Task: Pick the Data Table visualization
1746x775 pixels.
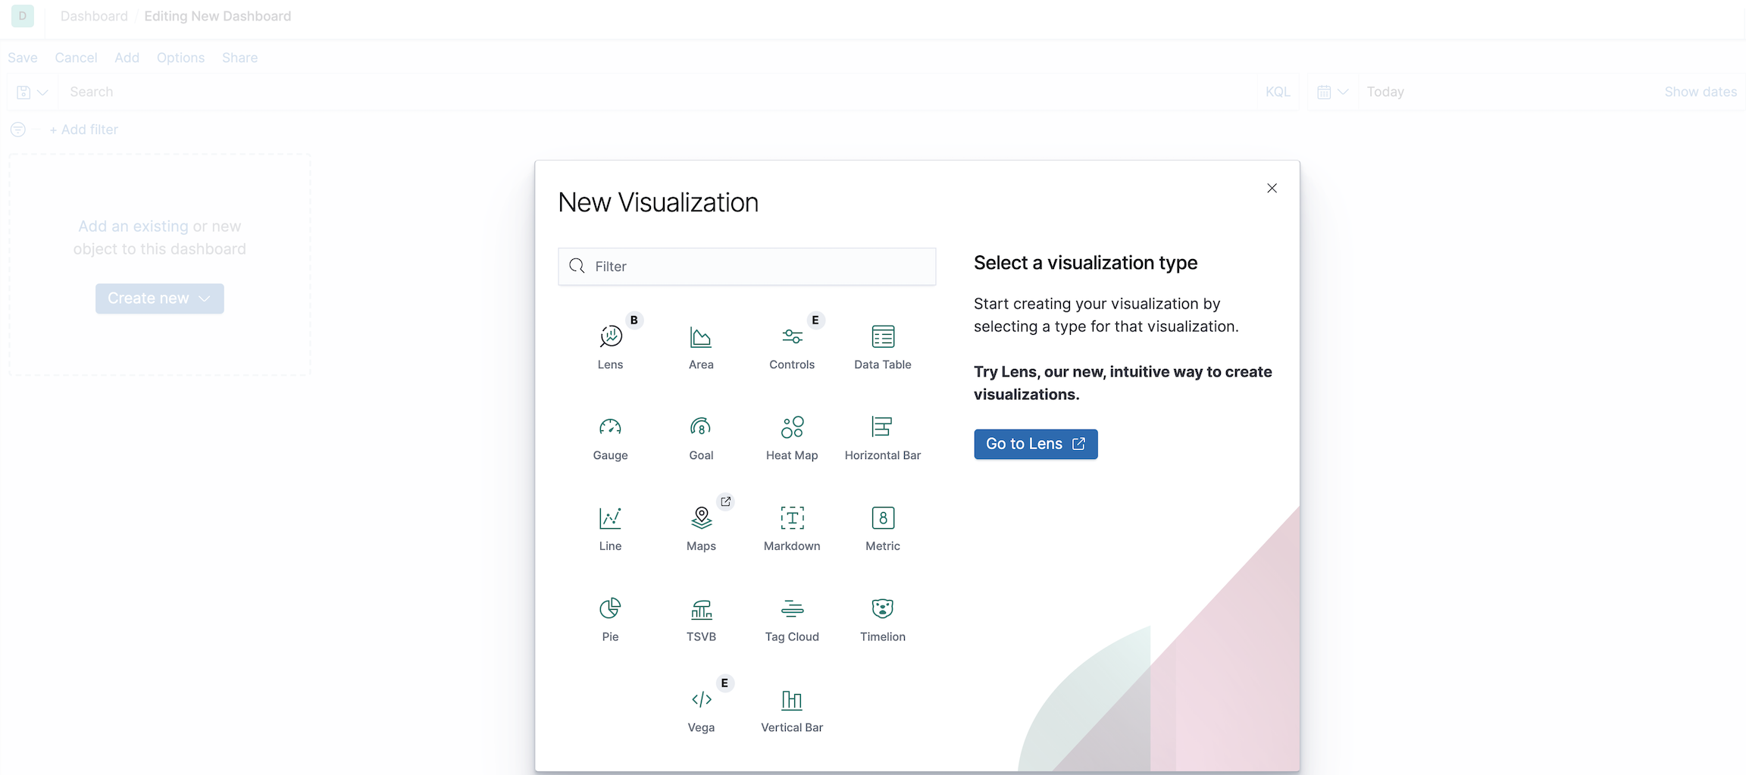Action: (882, 345)
